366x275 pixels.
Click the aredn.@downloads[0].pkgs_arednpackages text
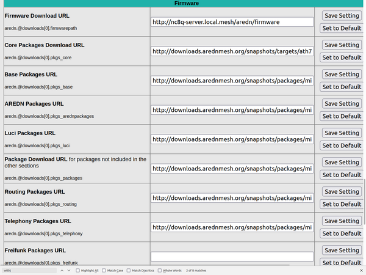[x=49, y=116]
